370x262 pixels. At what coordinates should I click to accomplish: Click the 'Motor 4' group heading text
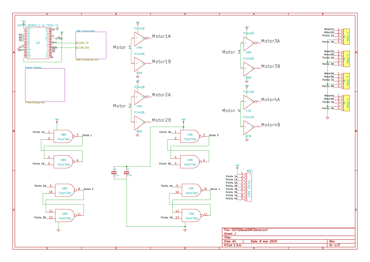(231, 111)
